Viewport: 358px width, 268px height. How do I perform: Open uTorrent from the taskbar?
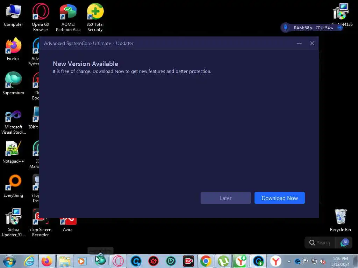pyautogui.click(x=223, y=261)
